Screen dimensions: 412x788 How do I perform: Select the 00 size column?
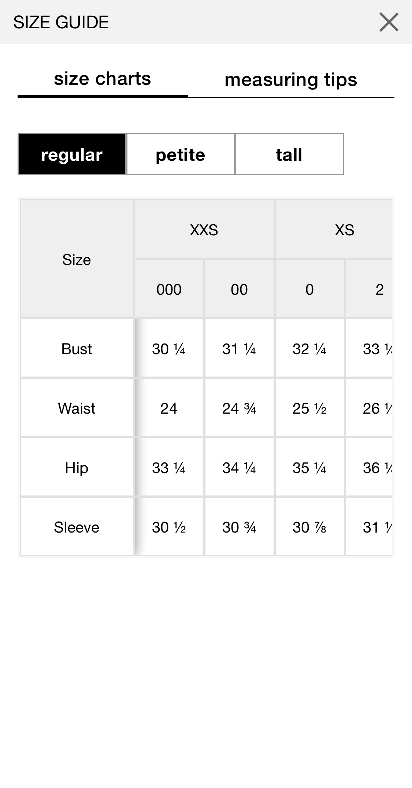[239, 290]
